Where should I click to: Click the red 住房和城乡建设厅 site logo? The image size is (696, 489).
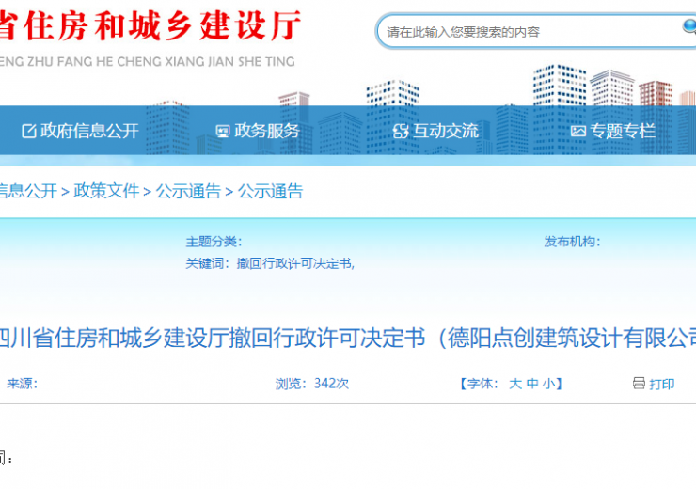point(150,26)
